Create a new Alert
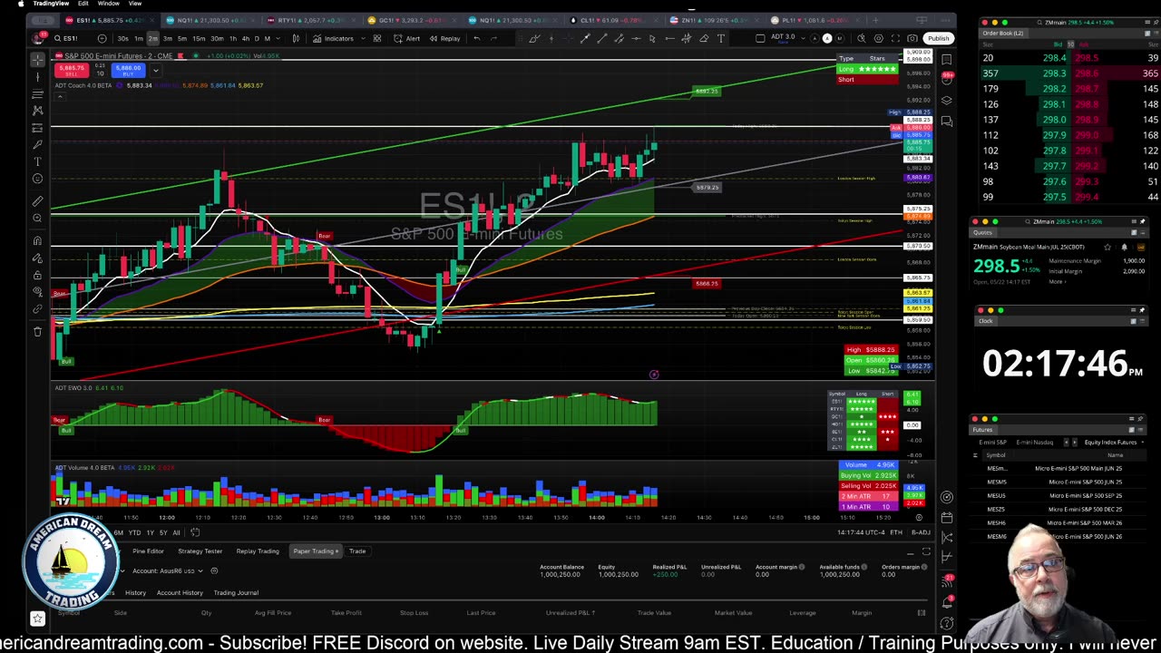1161x653 pixels. pyautogui.click(x=407, y=38)
